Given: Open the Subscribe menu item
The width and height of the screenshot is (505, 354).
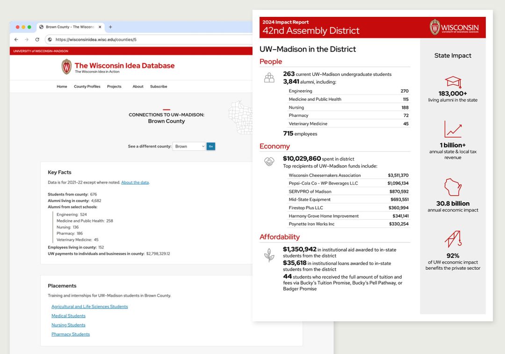Looking at the screenshot, I should (x=159, y=87).
